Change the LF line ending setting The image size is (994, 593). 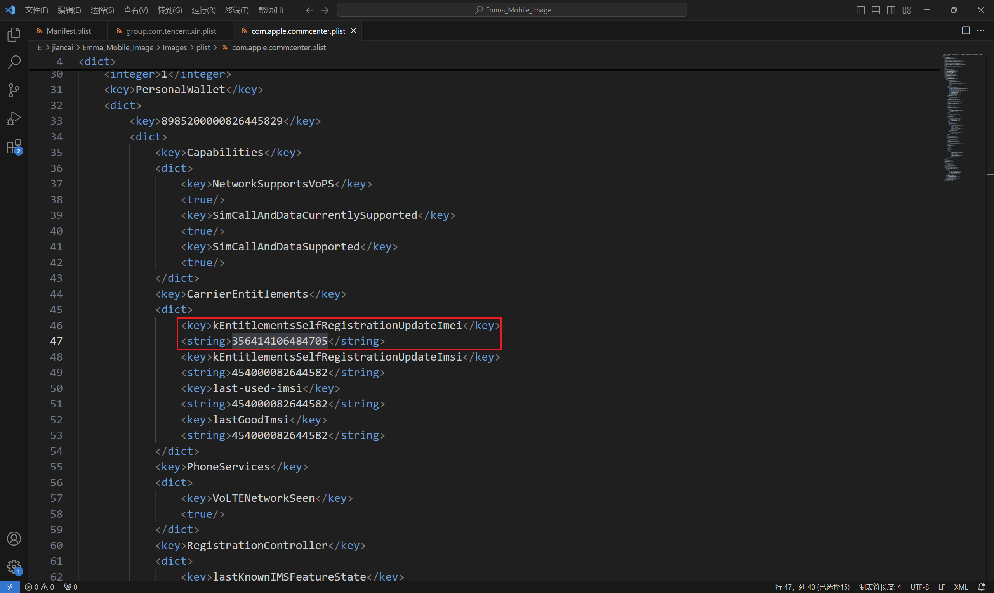[x=941, y=587]
